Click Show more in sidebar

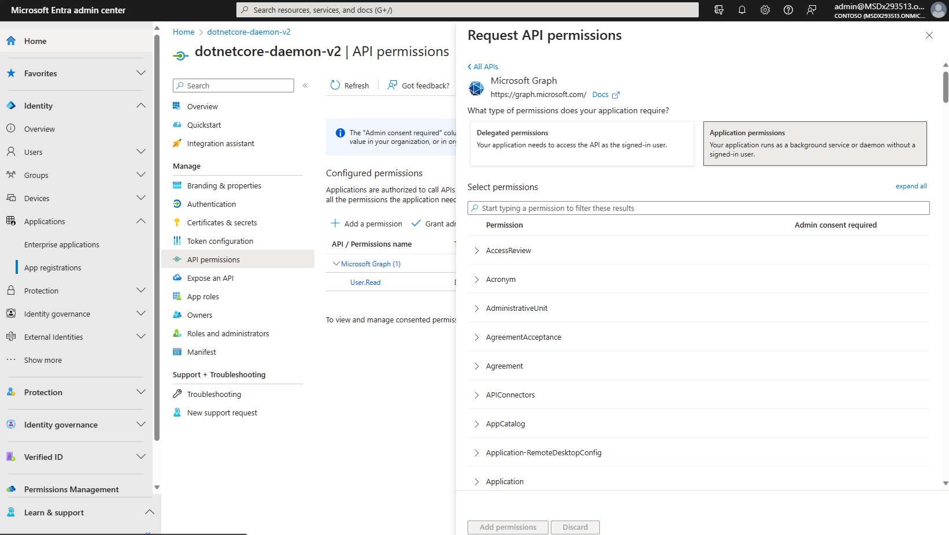tap(43, 360)
